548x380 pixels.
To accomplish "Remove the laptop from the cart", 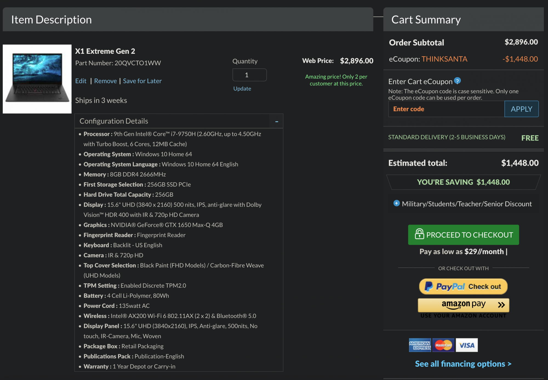I will point(105,81).
